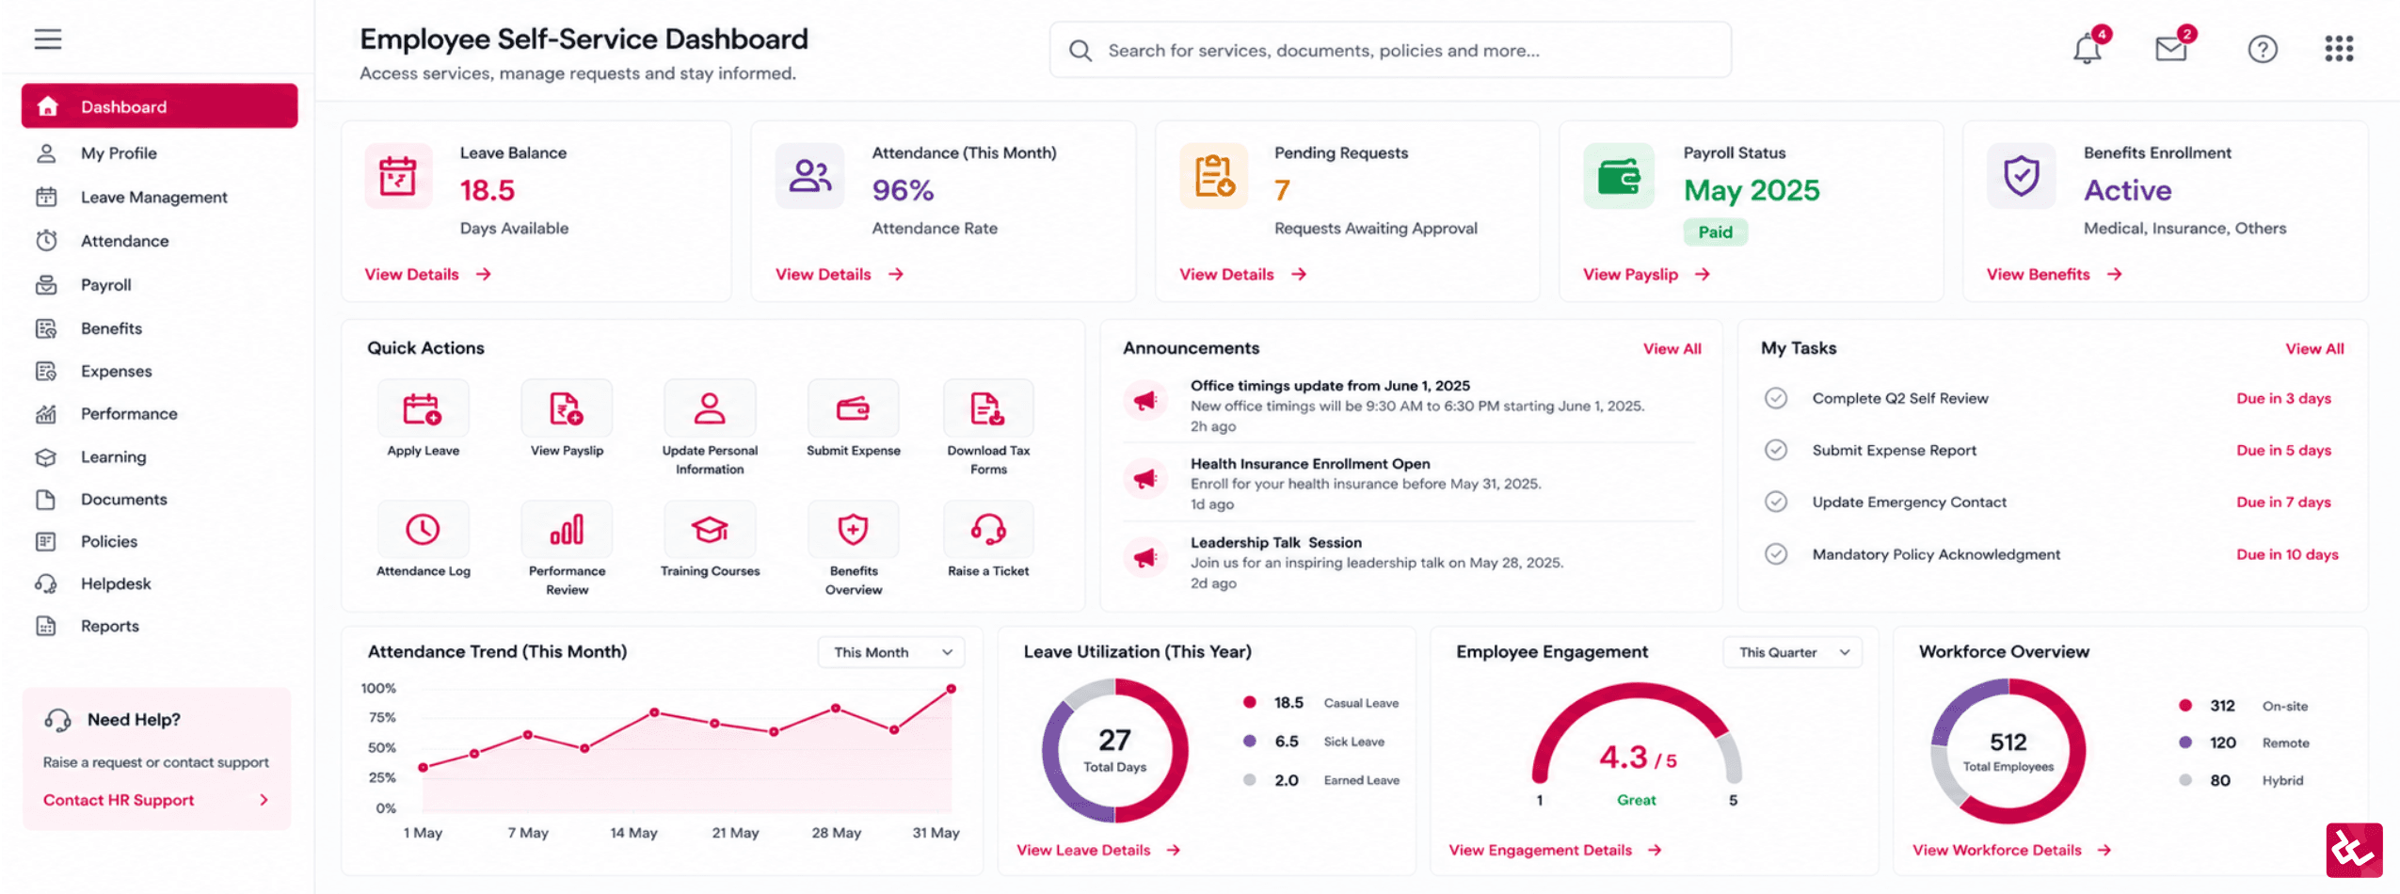This screenshot has height=894, width=2400.
Task: Check off Complete Q2 Self Review task
Action: (x=1776, y=398)
